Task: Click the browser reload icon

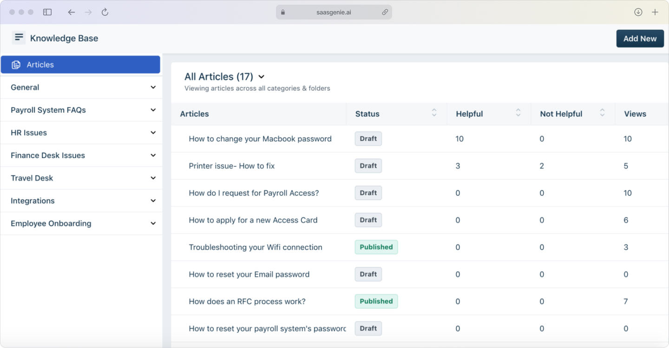Action: (105, 12)
